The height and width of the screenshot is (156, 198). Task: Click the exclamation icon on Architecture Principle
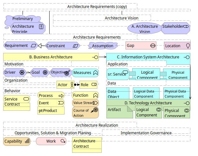coord(41,26)
